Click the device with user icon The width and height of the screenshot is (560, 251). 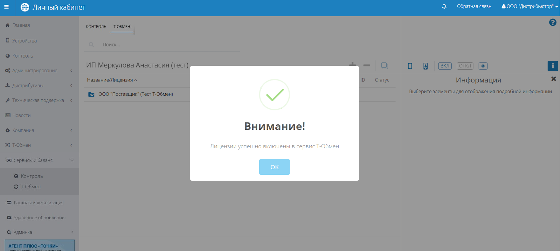click(x=425, y=66)
